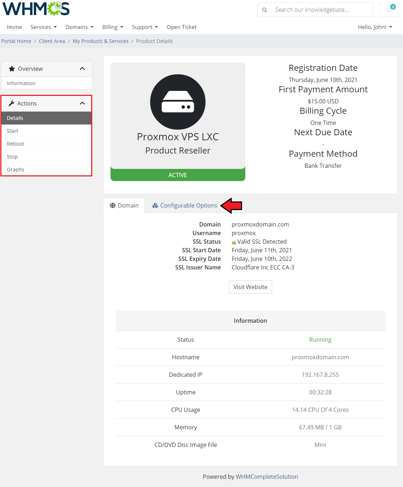Click the green ACTIVE status bar
The width and height of the screenshot is (403, 487).
click(178, 175)
